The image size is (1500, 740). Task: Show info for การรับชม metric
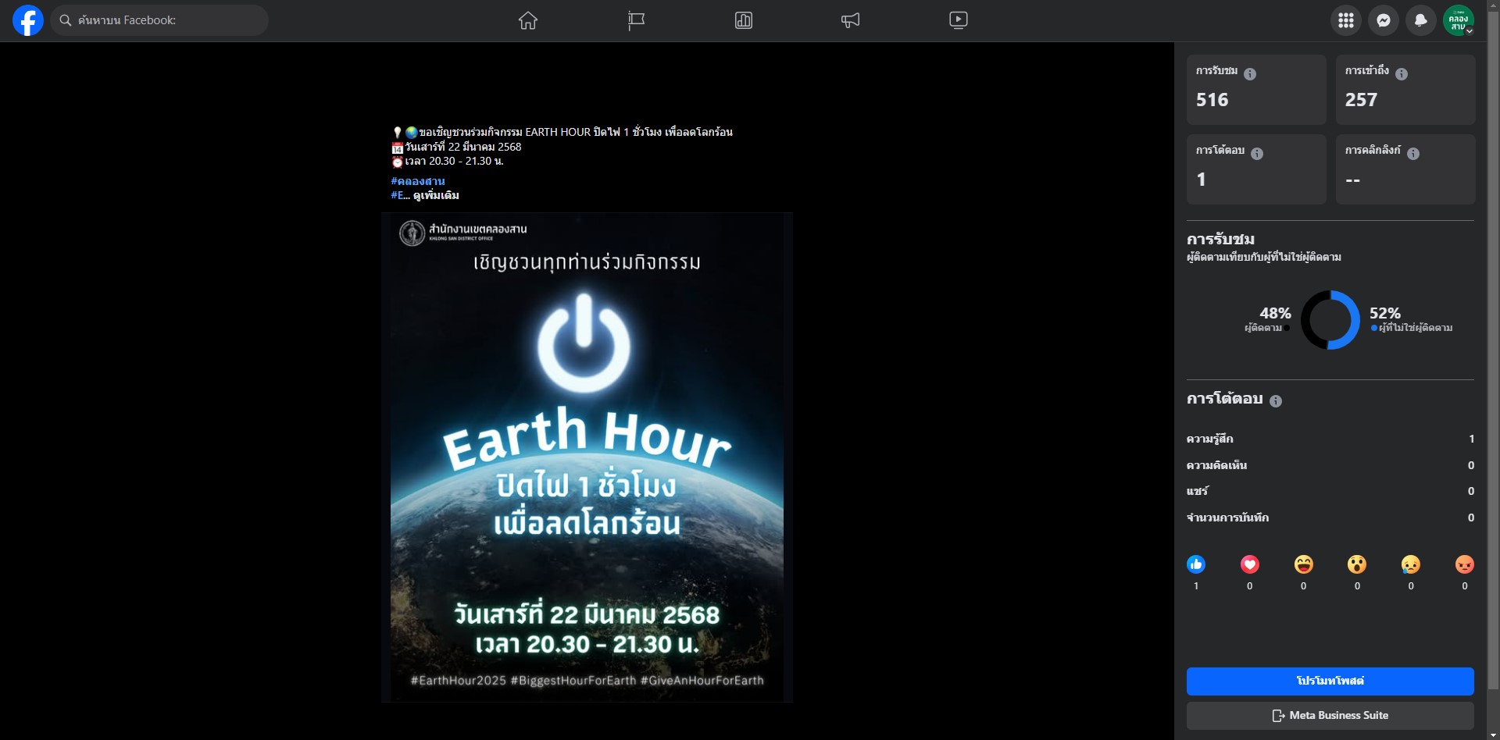tap(1250, 74)
